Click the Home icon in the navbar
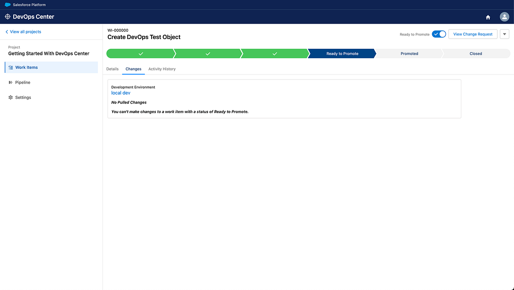Image resolution: width=514 pixels, height=290 pixels. coord(488,17)
